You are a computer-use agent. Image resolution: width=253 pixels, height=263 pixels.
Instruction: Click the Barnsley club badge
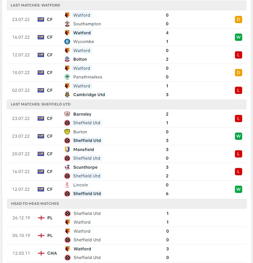coord(67,114)
